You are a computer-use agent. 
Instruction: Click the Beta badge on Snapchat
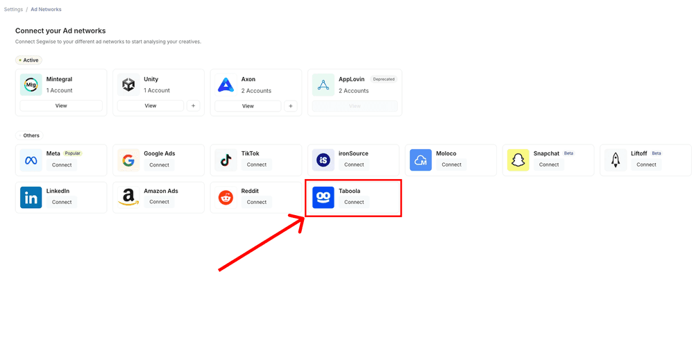pos(568,153)
